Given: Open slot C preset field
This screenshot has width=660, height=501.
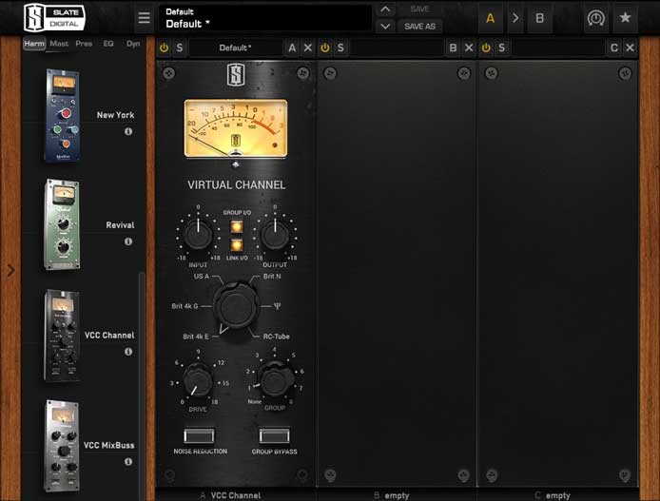Looking at the screenshot, I should (x=557, y=48).
